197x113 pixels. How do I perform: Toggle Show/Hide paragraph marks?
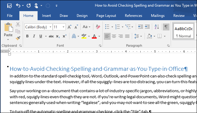[x=166, y=27]
